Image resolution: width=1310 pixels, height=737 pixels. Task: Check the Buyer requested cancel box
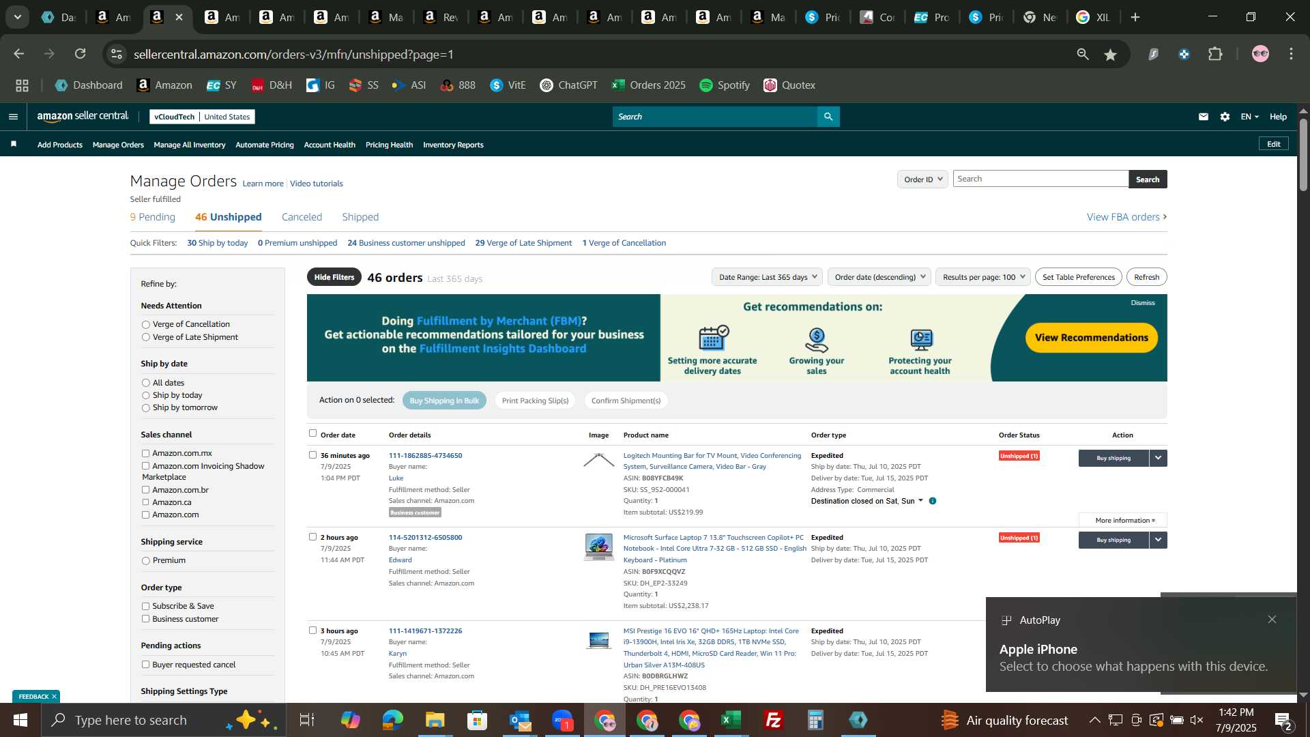(145, 665)
